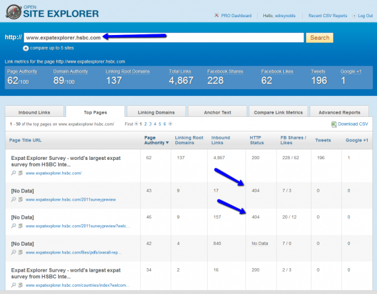The height and width of the screenshot is (294, 377).
Task: Click the plus icon beside compare up to 5 sites
Action: pyautogui.click(x=26, y=48)
